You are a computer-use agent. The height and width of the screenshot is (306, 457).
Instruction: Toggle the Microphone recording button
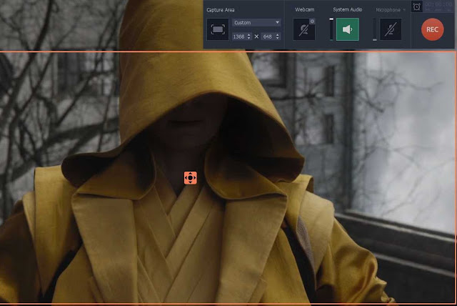[x=391, y=29]
